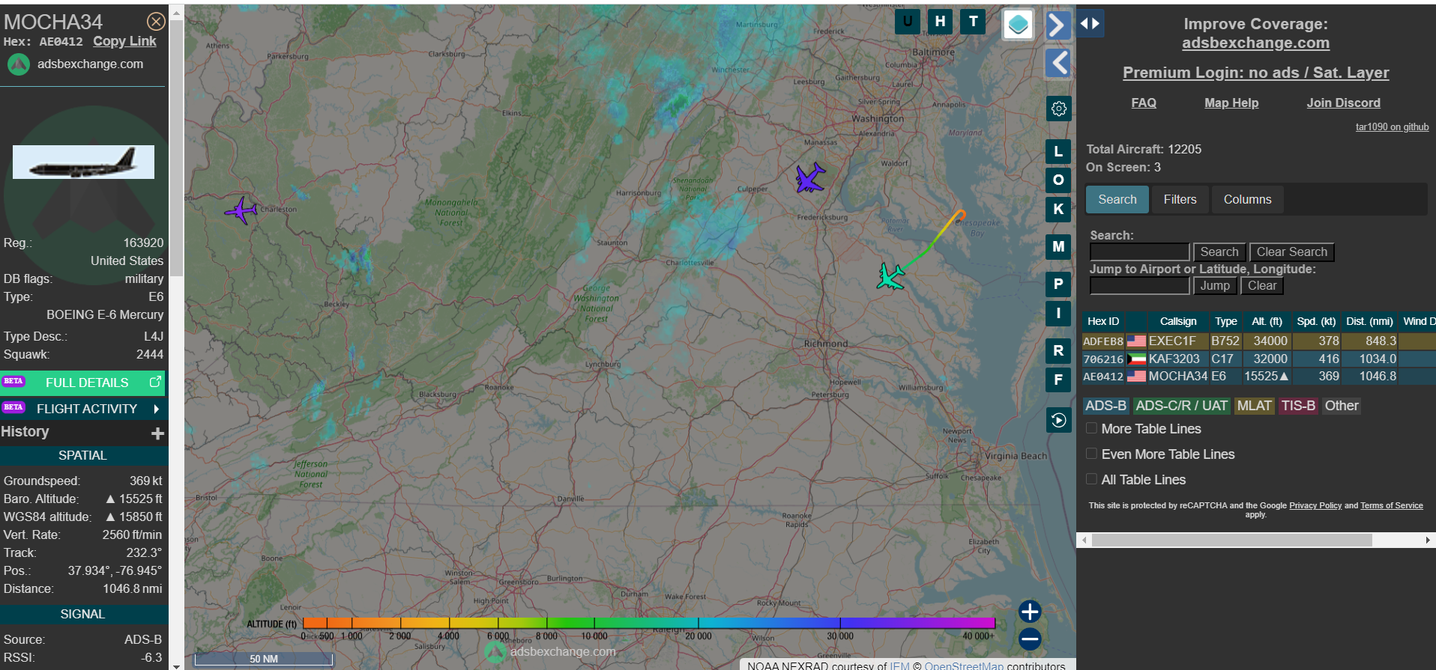The height and width of the screenshot is (670, 1436).
Task: Click the Clear Search button
Action: (x=1291, y=252)
